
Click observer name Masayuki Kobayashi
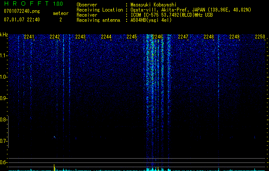(x=154, y=5)
